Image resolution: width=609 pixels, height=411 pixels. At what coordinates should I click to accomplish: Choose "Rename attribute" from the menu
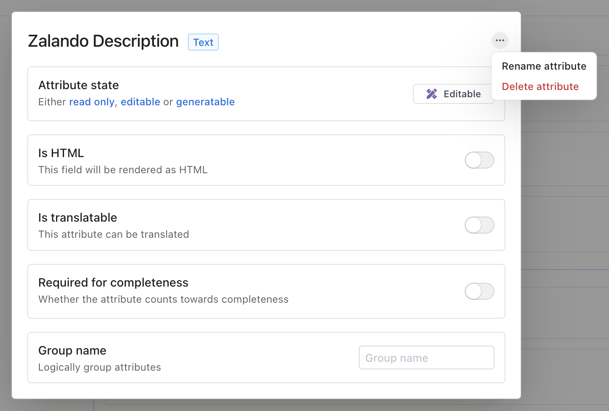tap(544, 66)
